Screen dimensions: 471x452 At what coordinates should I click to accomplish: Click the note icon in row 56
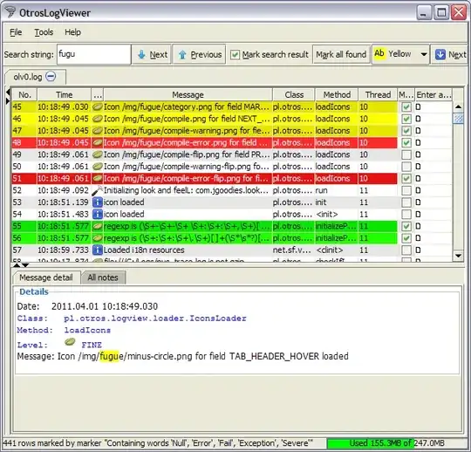[418, 238]
